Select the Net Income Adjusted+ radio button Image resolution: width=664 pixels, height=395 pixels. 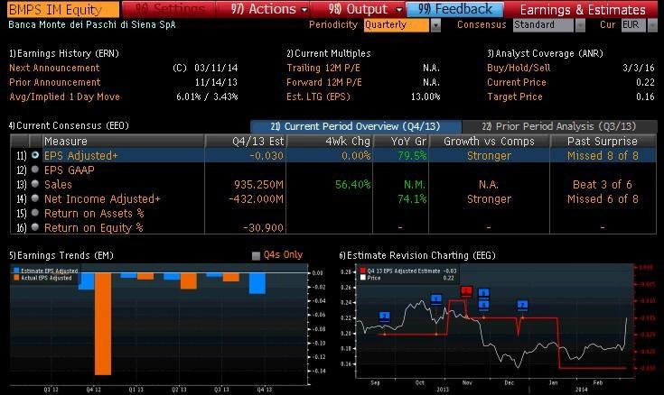point(35,198)
